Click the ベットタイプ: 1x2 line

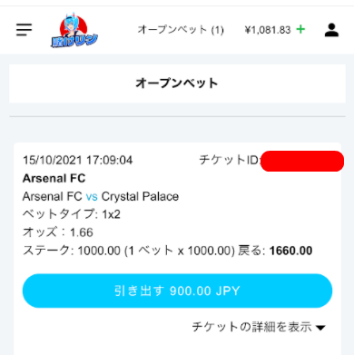pyautogui.click(x=72, y=214)
